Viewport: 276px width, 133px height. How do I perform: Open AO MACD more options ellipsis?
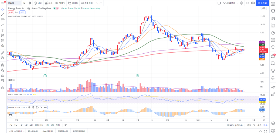pos(45,107)
